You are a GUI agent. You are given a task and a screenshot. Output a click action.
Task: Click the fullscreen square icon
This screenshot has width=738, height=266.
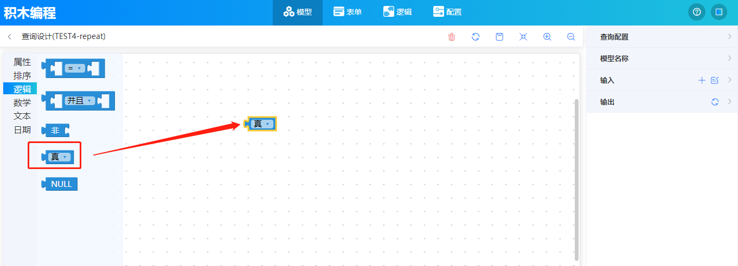coord(718,12)
